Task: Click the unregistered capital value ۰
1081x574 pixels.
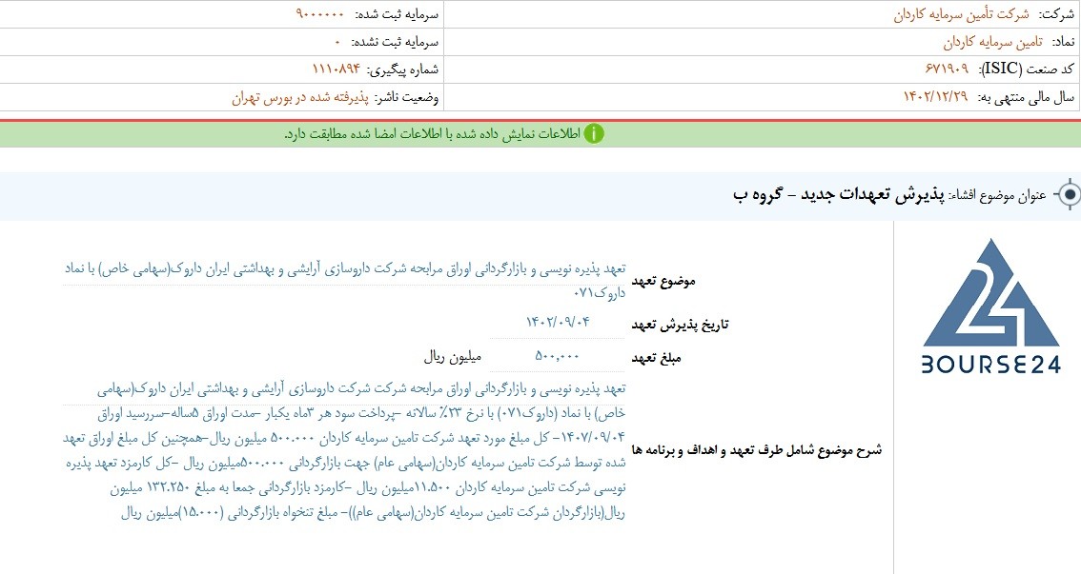Action: click(337, 42)
